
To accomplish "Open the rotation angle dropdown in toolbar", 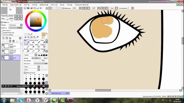I will click(x=98, y=8).
